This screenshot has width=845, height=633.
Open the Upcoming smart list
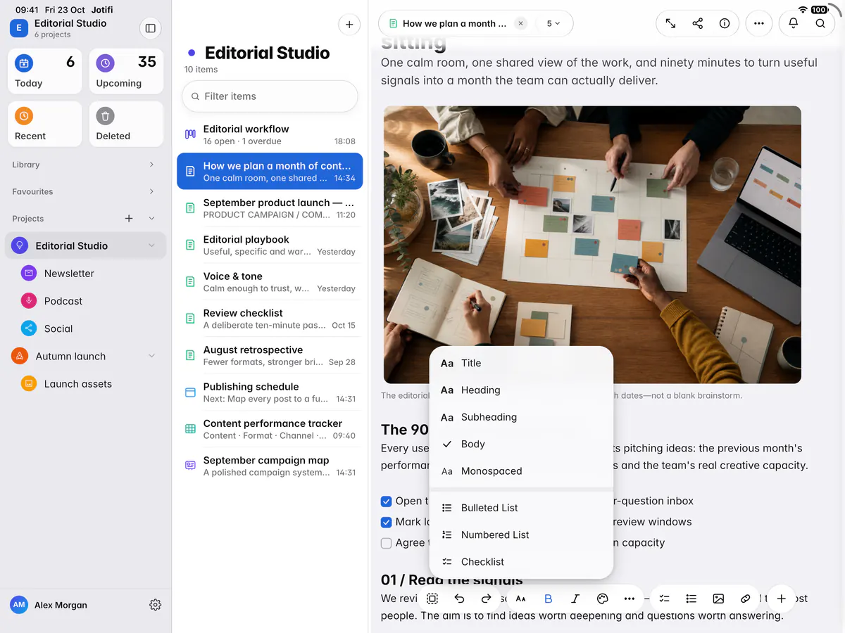pyautogui.click(x=127, y=71)
